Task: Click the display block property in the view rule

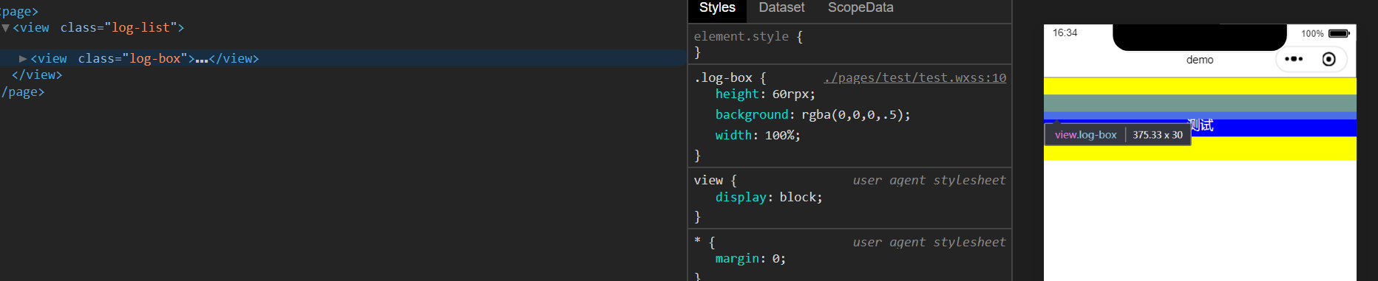Action: 769,198
